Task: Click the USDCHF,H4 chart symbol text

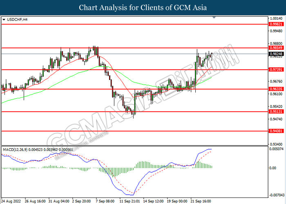Action: click(x=17, y=20)
